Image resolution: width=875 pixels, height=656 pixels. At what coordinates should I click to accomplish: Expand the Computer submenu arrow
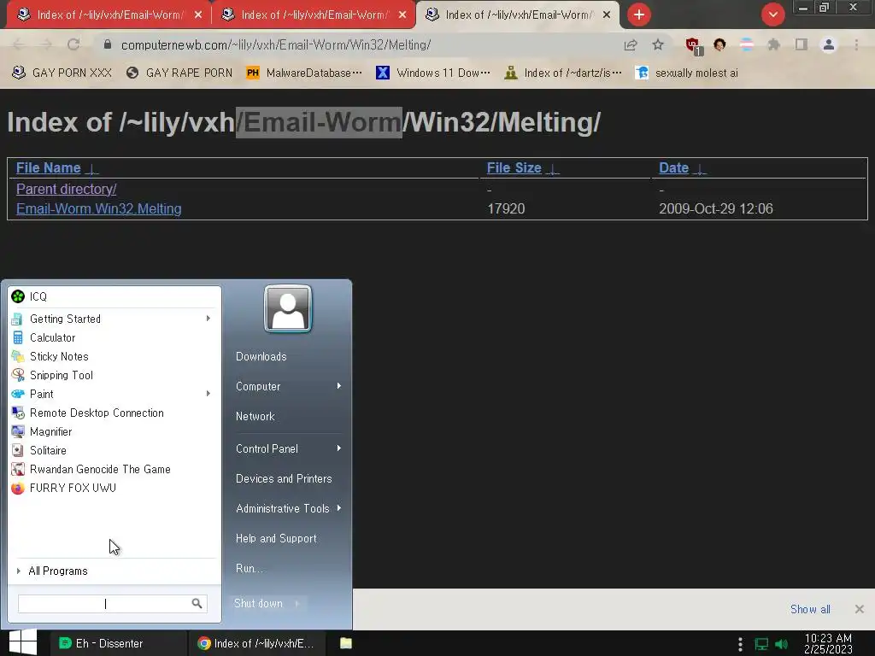(x=338, y=386)
